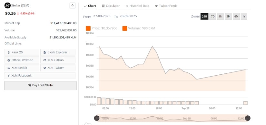
Task: Click the left navigator range handle
Action: (97, 118)
